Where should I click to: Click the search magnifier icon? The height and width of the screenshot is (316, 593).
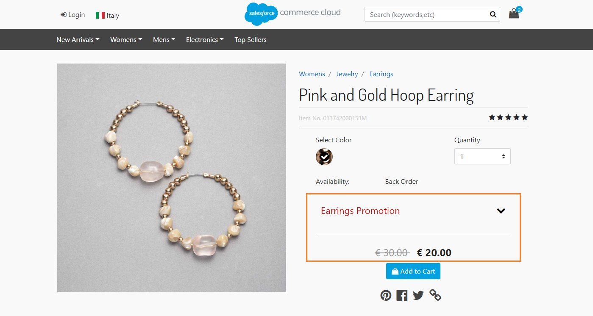pos(493,14)
